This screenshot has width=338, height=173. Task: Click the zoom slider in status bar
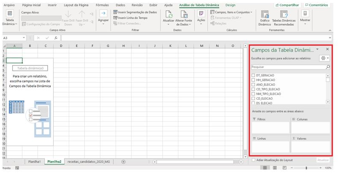coord(306,168)
